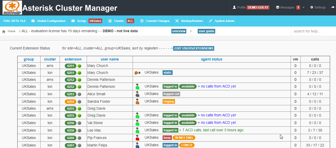Click '+ 7 ACD calls, last call over 3 hours ago'
336x148 pixels.
[x=211, y=130]
